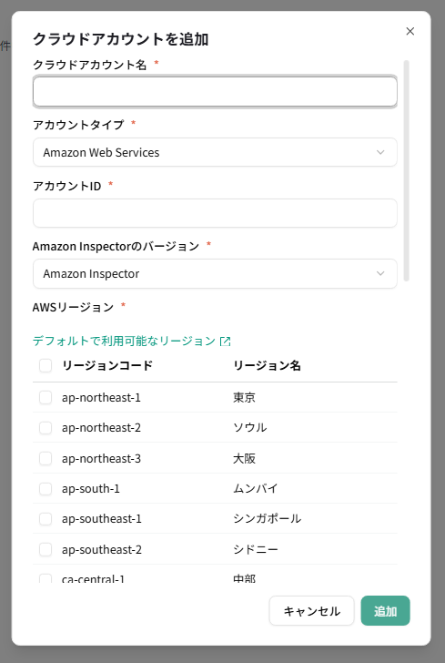
Task: Open the Amazon Inspectorのバージョン dropdown
Action: [x=215, y=273]
